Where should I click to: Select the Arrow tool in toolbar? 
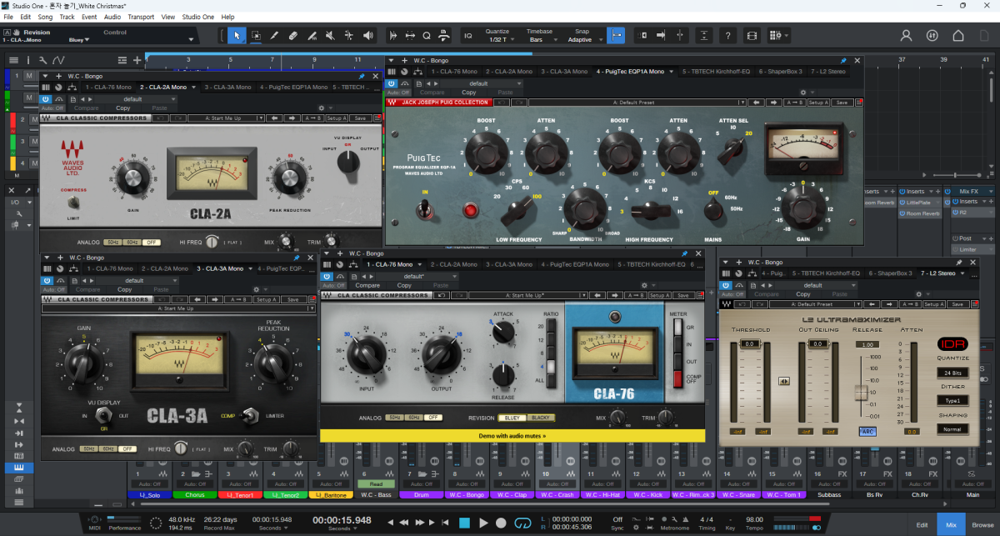coord(237,36)
